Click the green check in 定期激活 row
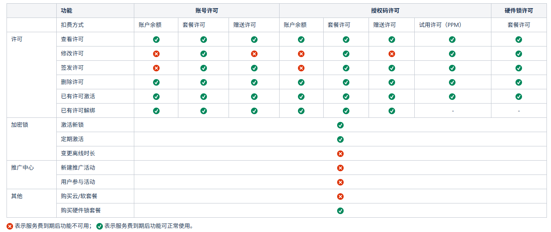Image resolution: width=551 pixels, height=232 pixels. (x=340, y=139)
